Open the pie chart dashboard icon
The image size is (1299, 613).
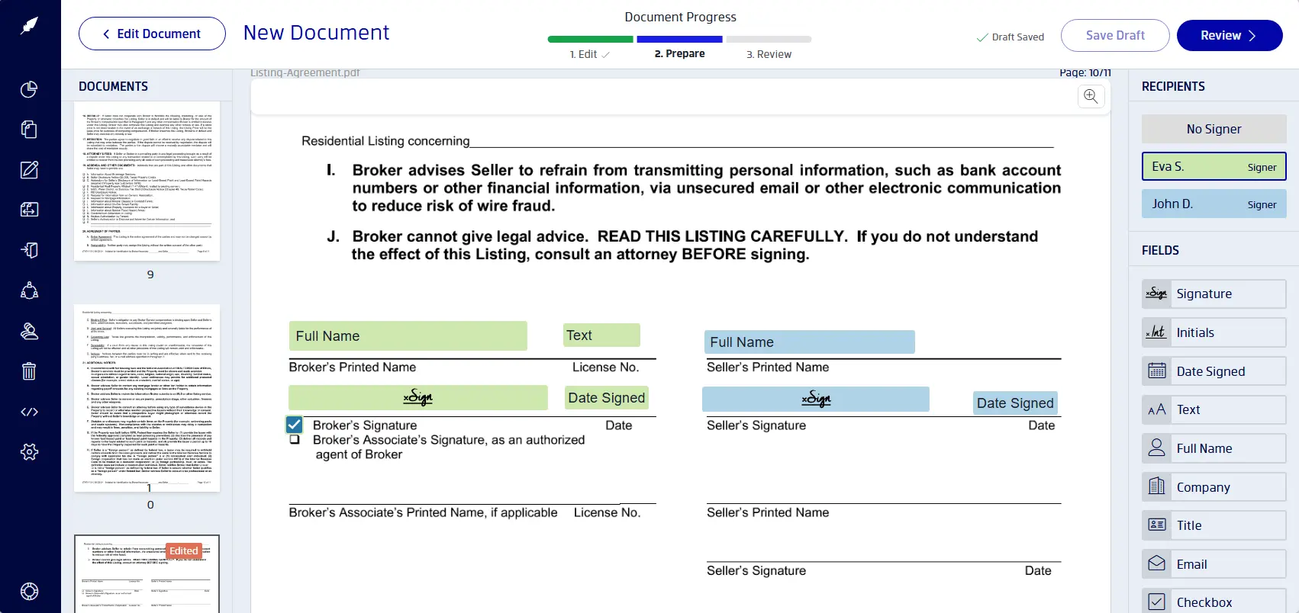pos(29,89)
